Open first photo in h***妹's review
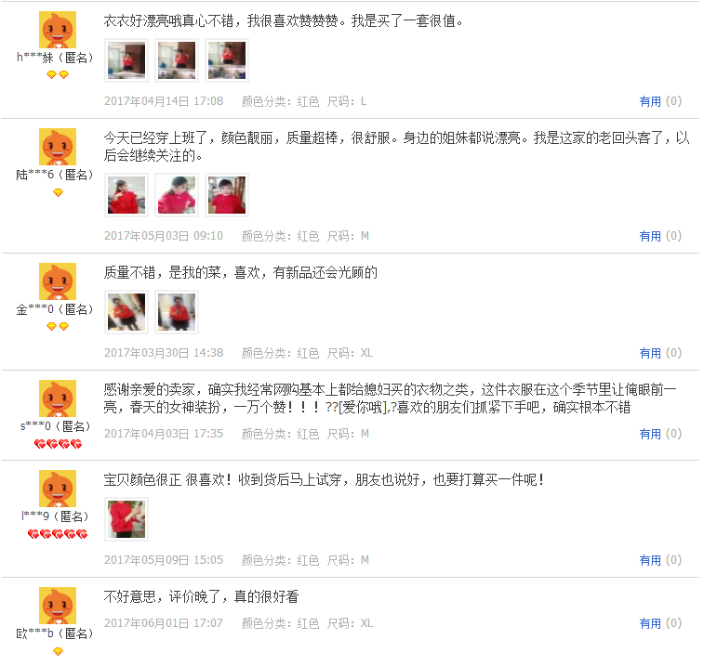 (126, 60)
